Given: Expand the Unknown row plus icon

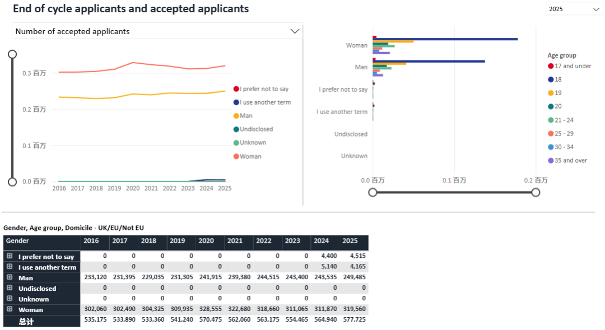Looking at the screenshot, I should [x=10, y=299].
